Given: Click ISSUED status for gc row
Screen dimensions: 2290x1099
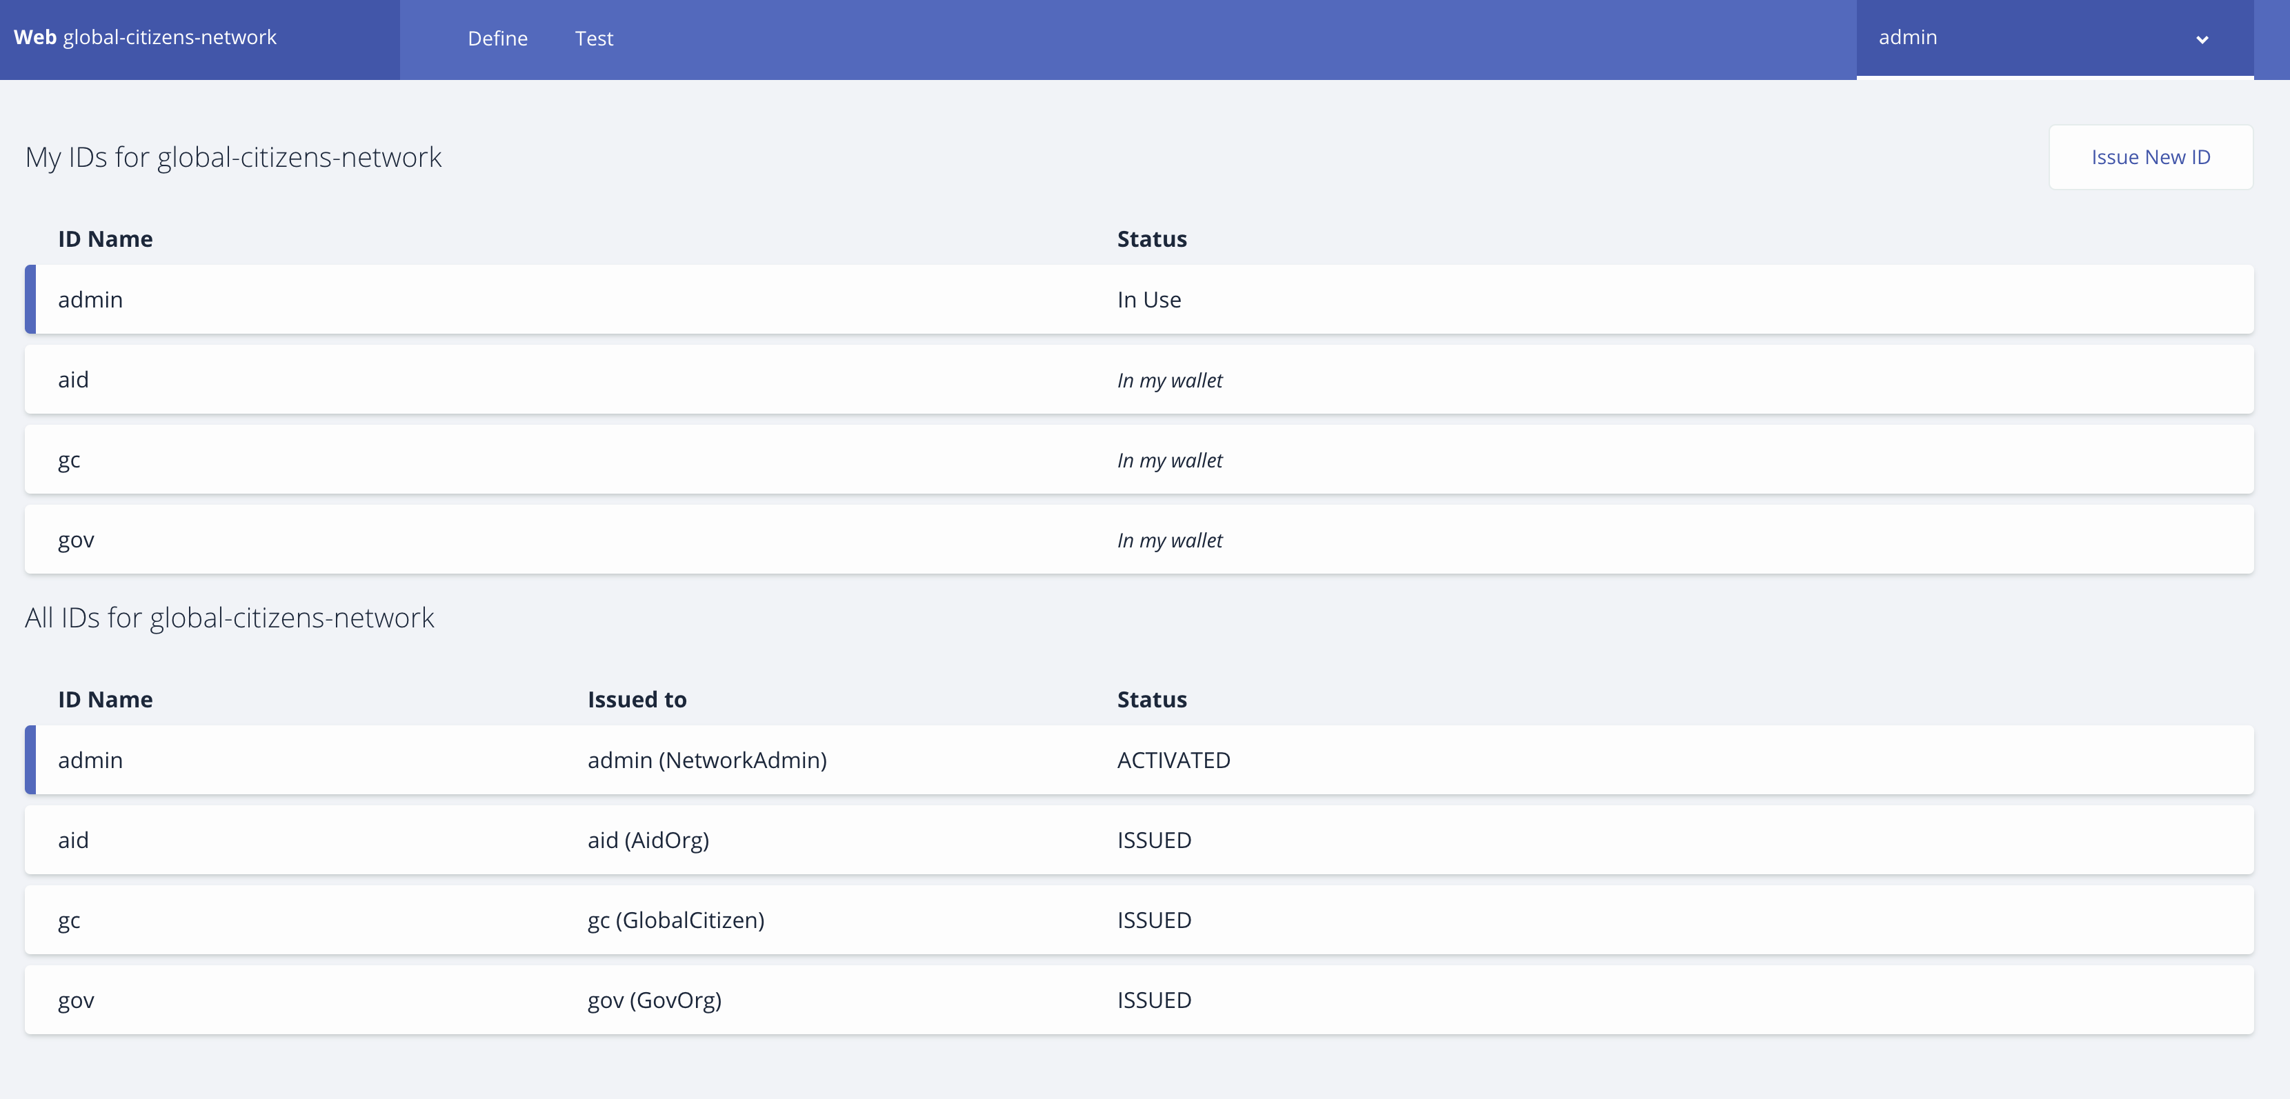Looking at the screenshot, I should pos(1154,920).
